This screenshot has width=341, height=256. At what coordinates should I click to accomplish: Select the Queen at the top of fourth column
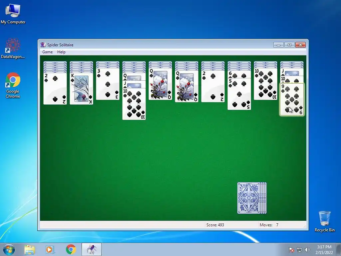click(134, 77)
